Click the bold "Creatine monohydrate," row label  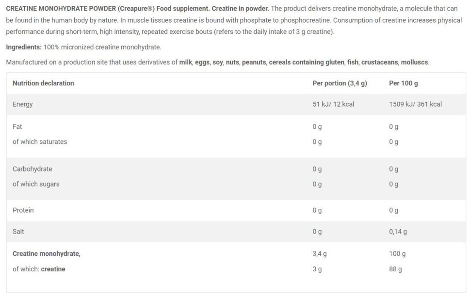pyautogui.click(x=46, y=253)
